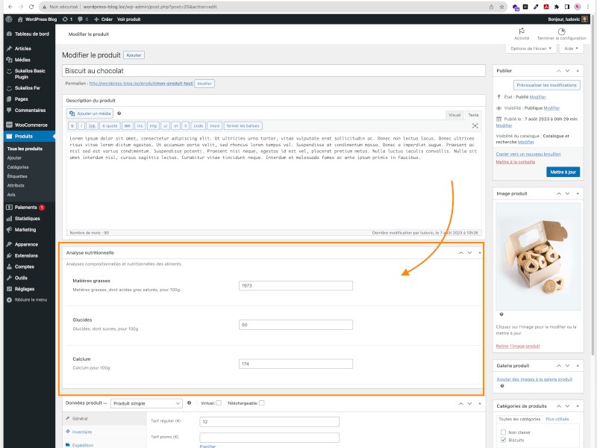597x448 pixels.
Task: Click the help icon beside Ajouter un média
Action: [119, 113]
